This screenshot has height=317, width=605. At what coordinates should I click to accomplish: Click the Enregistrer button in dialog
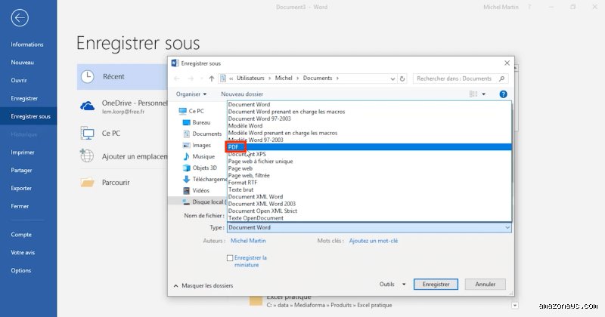pos(436,285)
